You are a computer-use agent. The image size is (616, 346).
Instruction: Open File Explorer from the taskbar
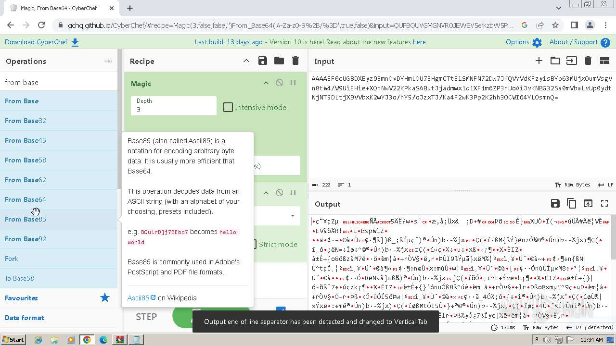coord(54,340)
